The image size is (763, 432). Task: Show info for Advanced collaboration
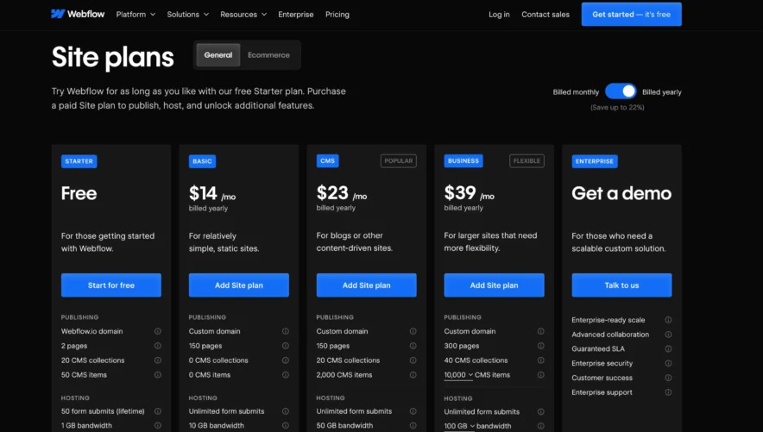tap(668, 335)
